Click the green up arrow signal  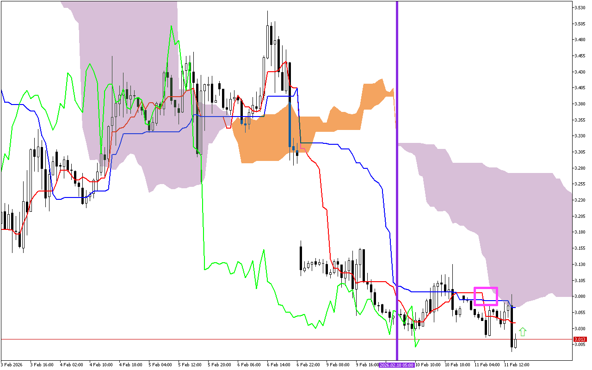click(x=523, y=332)
